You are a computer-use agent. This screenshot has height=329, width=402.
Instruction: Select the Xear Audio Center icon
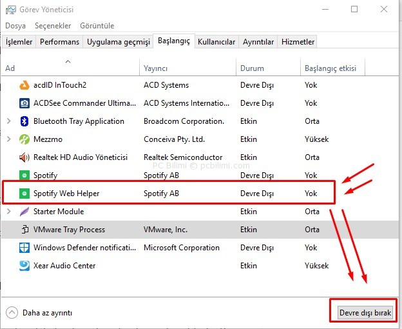pos(24,266)
